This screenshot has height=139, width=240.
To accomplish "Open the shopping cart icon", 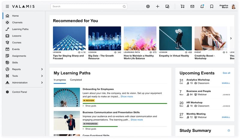I will [x=182, y=6].
